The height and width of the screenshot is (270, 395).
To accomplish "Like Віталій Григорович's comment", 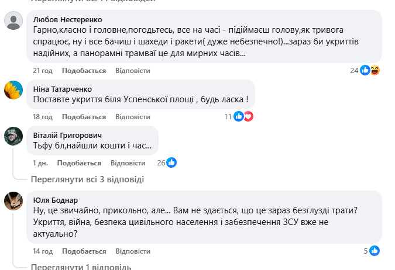I will (79, 162).
